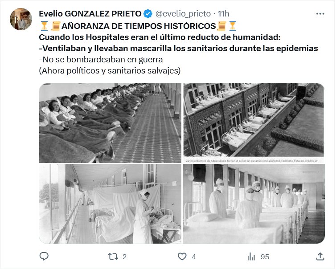Viewport: 336px width, 269px height.
Task: Click the view count number 95
Action: 265,257
